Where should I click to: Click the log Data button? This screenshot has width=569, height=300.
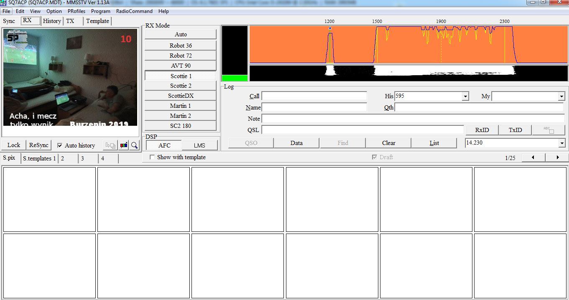(296, 143)
